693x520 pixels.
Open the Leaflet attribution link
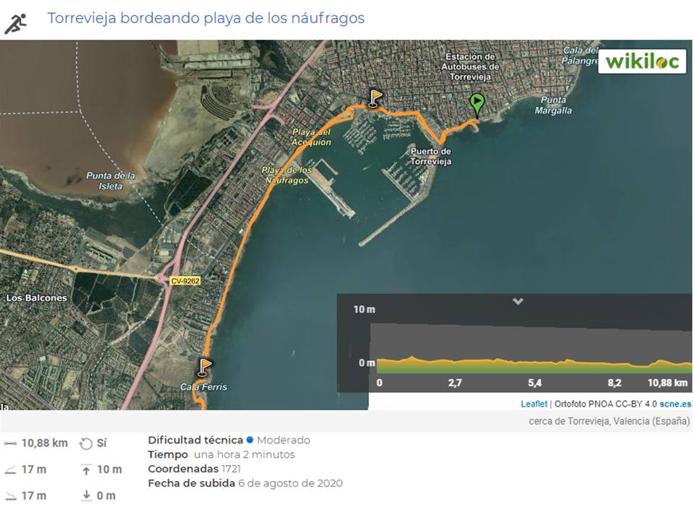coord(533,404)
